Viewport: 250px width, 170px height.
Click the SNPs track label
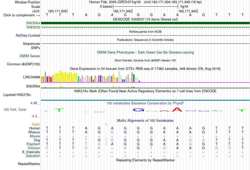(36, 48)
